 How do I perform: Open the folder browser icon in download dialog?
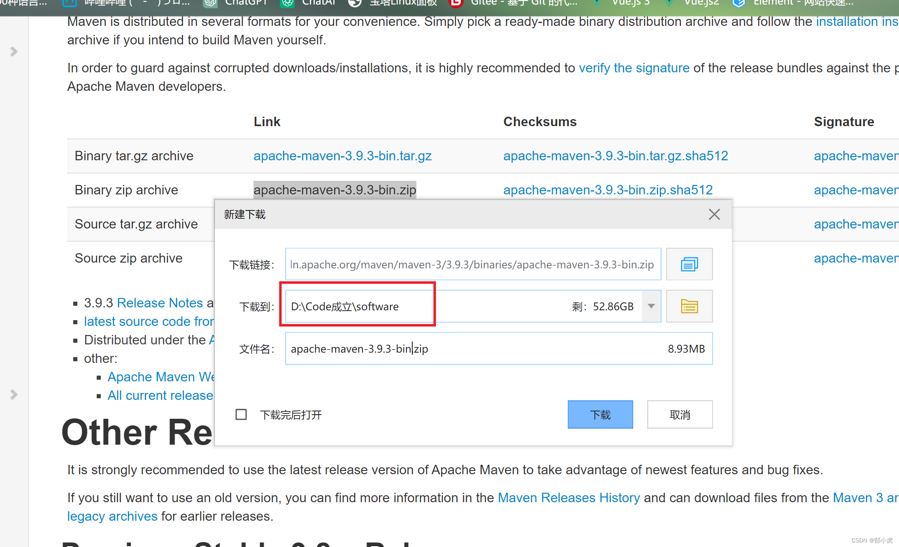[x=689, y=306]
